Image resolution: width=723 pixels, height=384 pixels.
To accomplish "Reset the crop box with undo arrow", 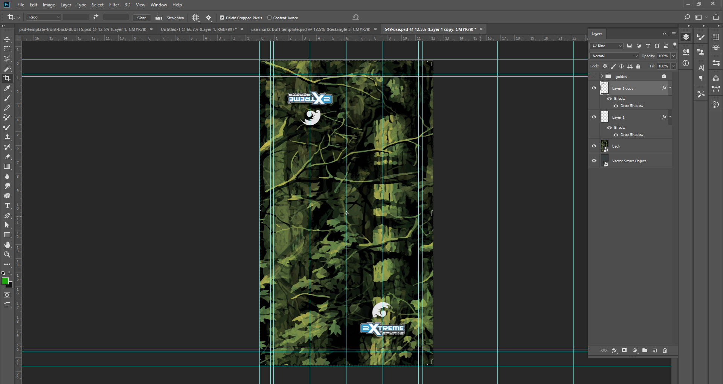I will 355,17.
